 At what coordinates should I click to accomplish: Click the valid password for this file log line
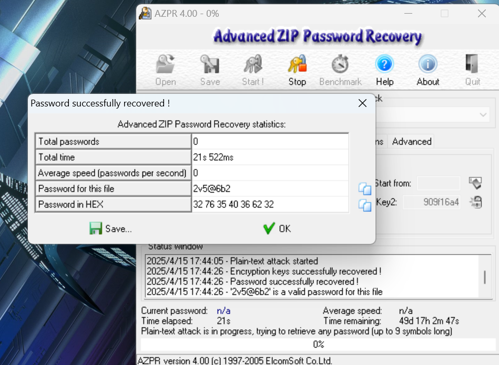[264, 292]
